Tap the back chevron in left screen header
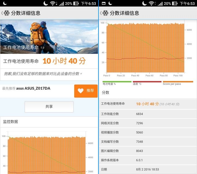Screen dimensions: 197x174 pos(2,13)
